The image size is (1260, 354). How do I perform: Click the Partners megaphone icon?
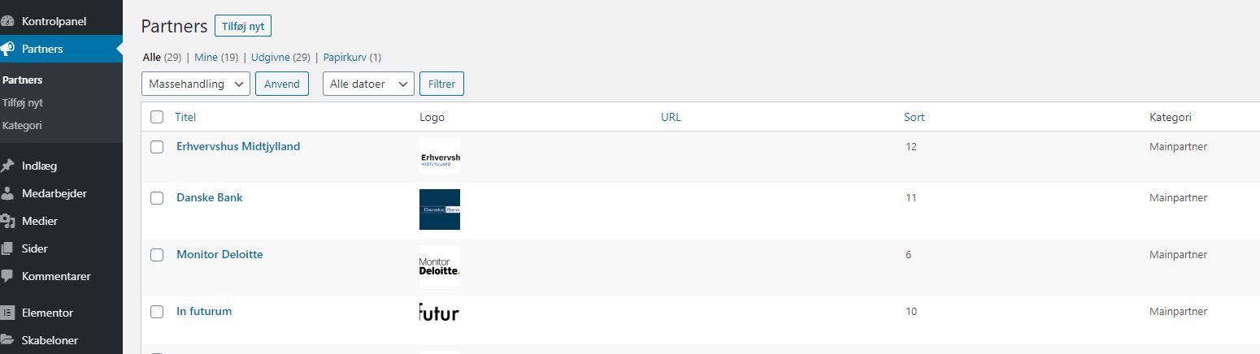pyautogui.click(x=7, y=50)
